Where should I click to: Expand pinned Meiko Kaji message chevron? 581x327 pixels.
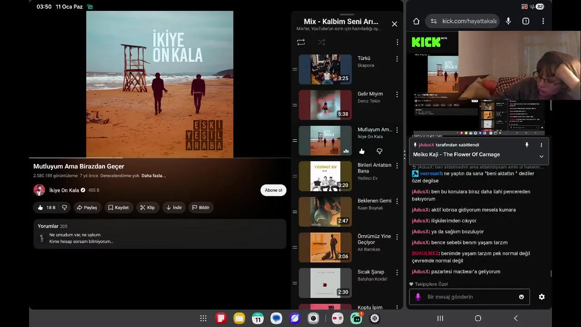[541, 156]
